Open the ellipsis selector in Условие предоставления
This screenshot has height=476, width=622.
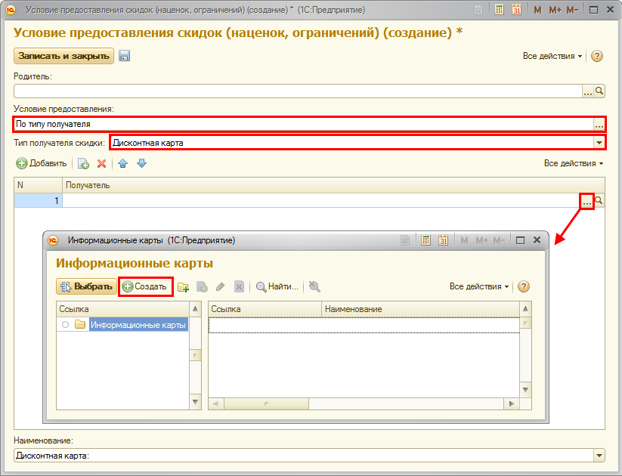pyautogui.click(x=599, y=124)
